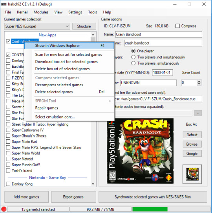This screenshot has height=213, width=212.
Task: Toggle the CONTRA game checkbox
Action: coord(8,55)
